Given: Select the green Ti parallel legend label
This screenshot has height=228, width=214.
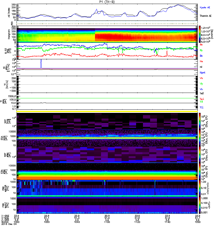Looking at the screenshot, I should pyautogui.click(x=201, y=102).
